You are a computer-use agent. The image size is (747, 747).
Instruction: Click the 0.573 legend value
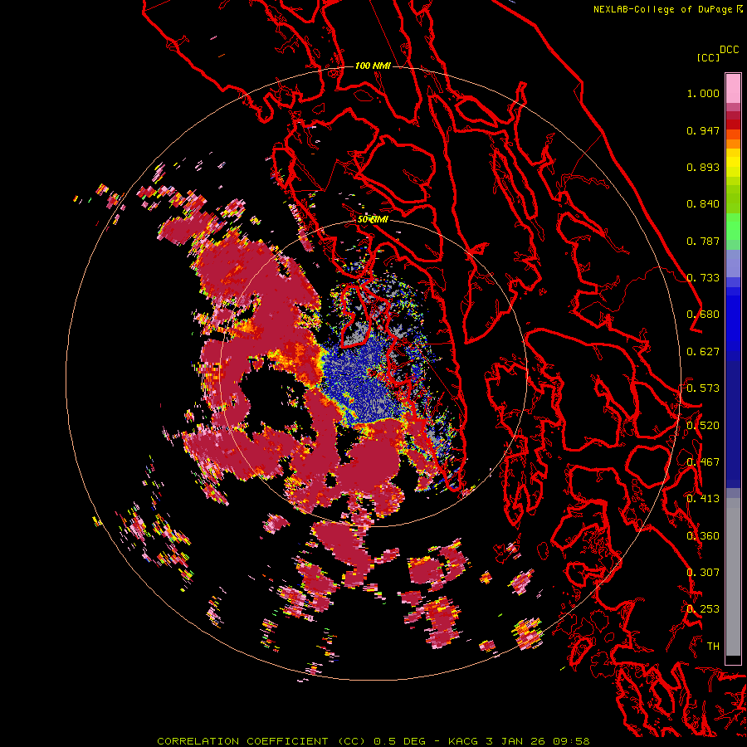pyautogui.click(x=703, y=388)
